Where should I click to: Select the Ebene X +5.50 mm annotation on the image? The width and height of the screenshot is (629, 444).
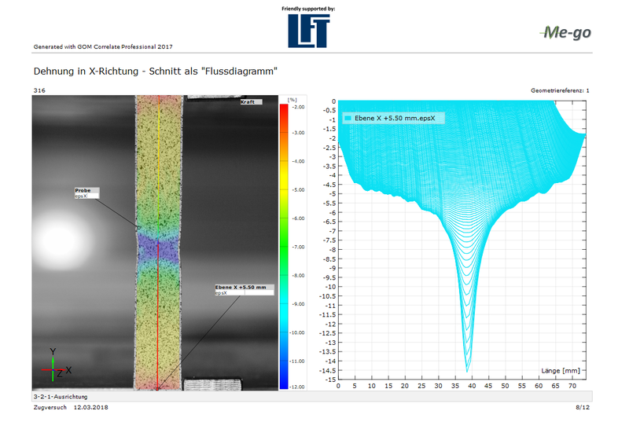(244, 289)
